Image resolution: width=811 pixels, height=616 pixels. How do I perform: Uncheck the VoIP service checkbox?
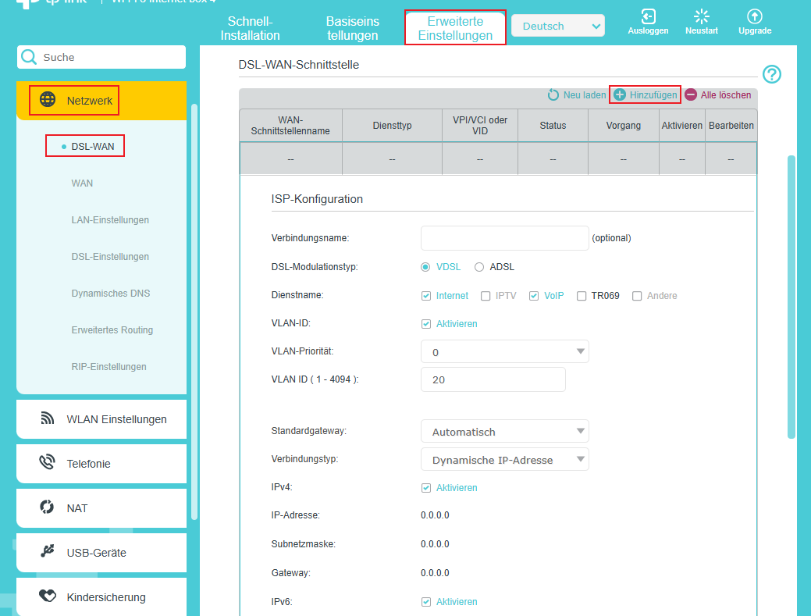(x=534, y=296)
